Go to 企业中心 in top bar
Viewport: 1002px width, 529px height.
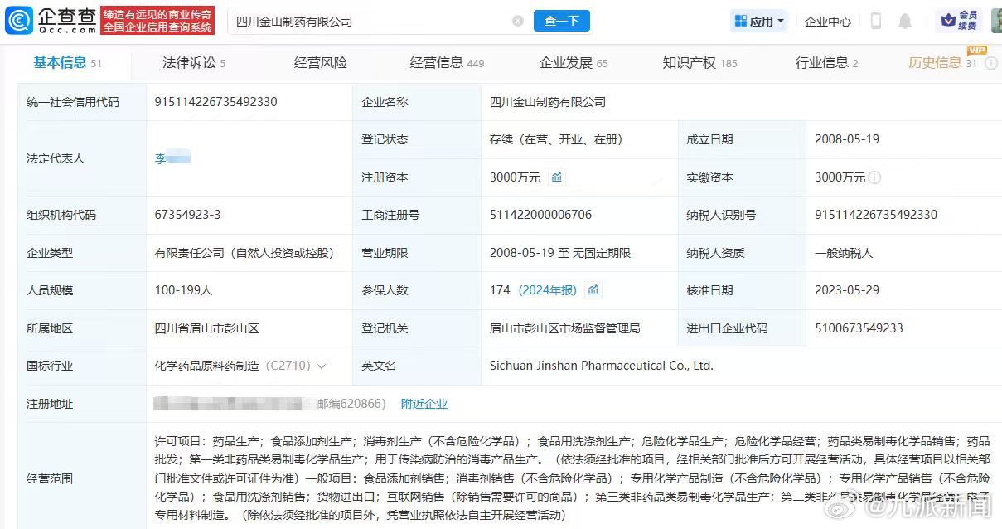point(827,21)
